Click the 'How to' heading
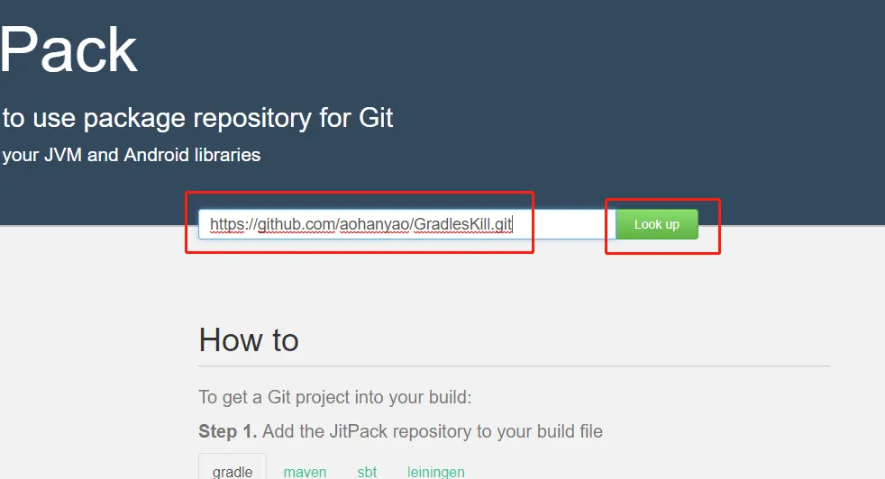The width and height of the screenshot is (885, 479). pos(249,340)
